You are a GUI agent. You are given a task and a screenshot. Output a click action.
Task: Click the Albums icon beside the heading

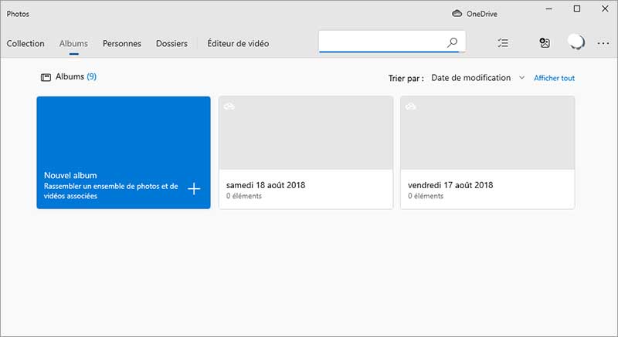point(46,77)
